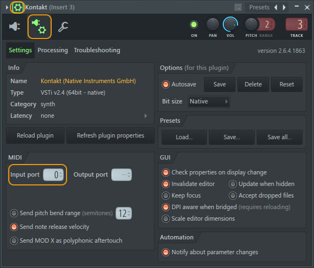Open the Presets dropdown menu

point(259,7)
